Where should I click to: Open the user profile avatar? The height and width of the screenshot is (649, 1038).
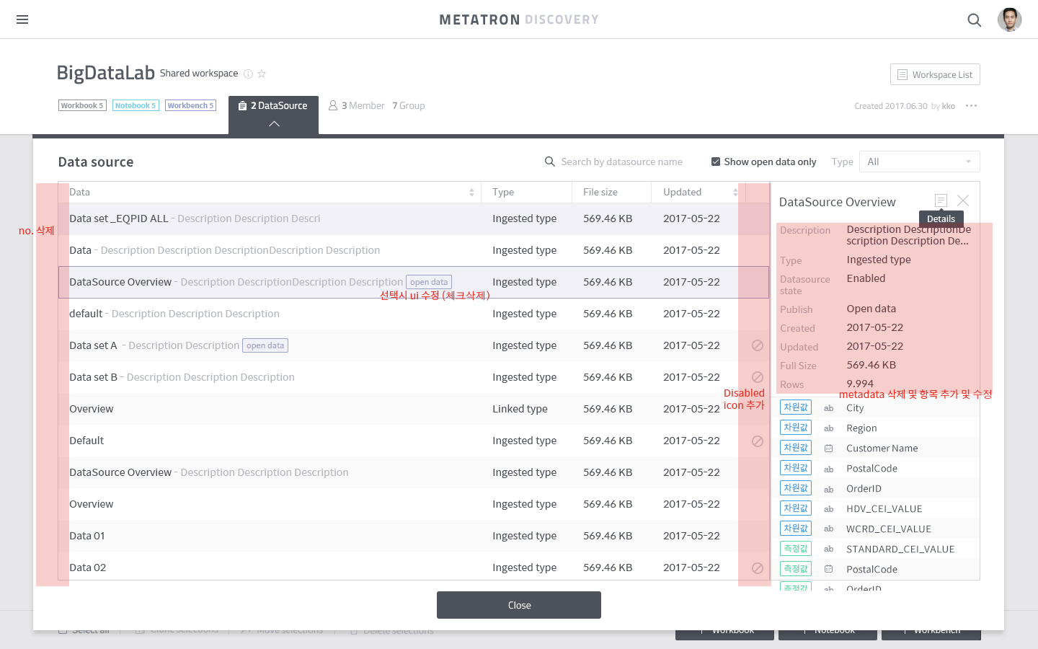[1009, 20]
